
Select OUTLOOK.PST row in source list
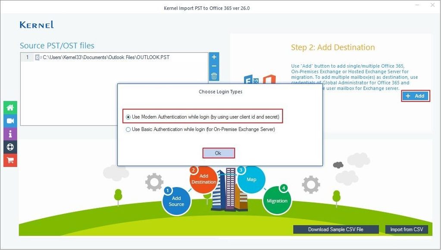point(114,57)
